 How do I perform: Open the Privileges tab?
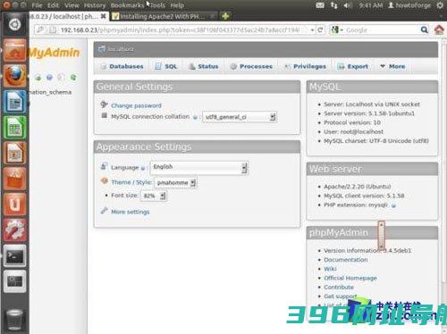(x=306, y=66)
